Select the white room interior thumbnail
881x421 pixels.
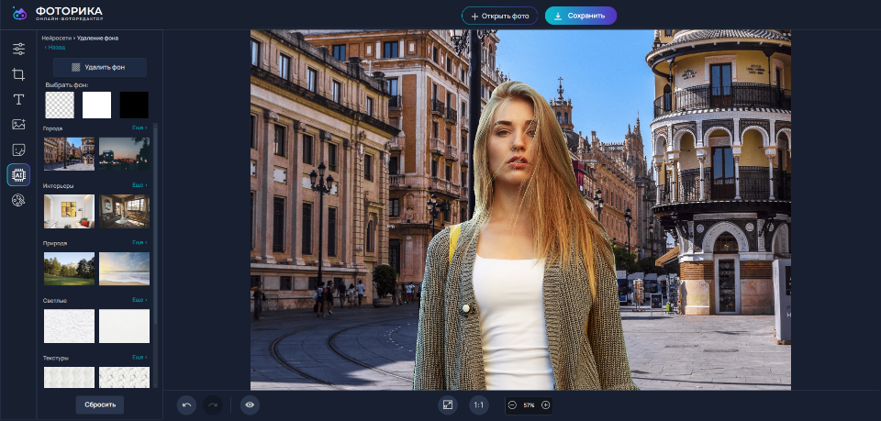[x=69, y=211]
